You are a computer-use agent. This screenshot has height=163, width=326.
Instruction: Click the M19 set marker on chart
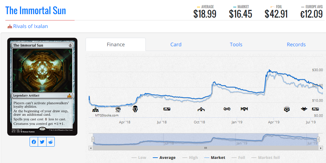(167, 109)
